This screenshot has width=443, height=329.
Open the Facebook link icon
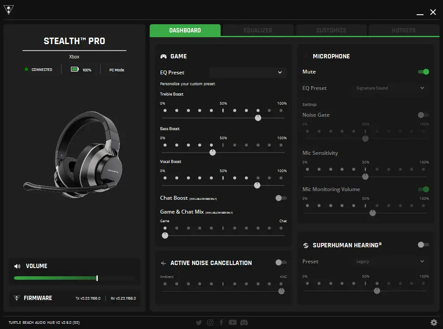click(221, 323)
